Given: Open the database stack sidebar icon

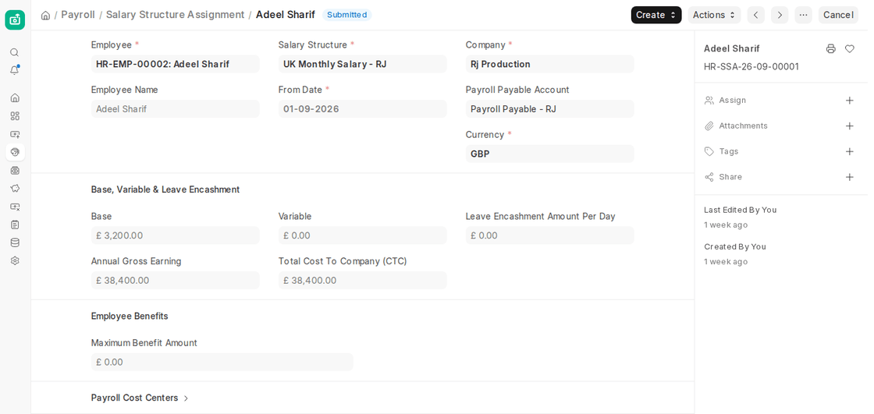Looking at the screenshot, I should (15, 242).
